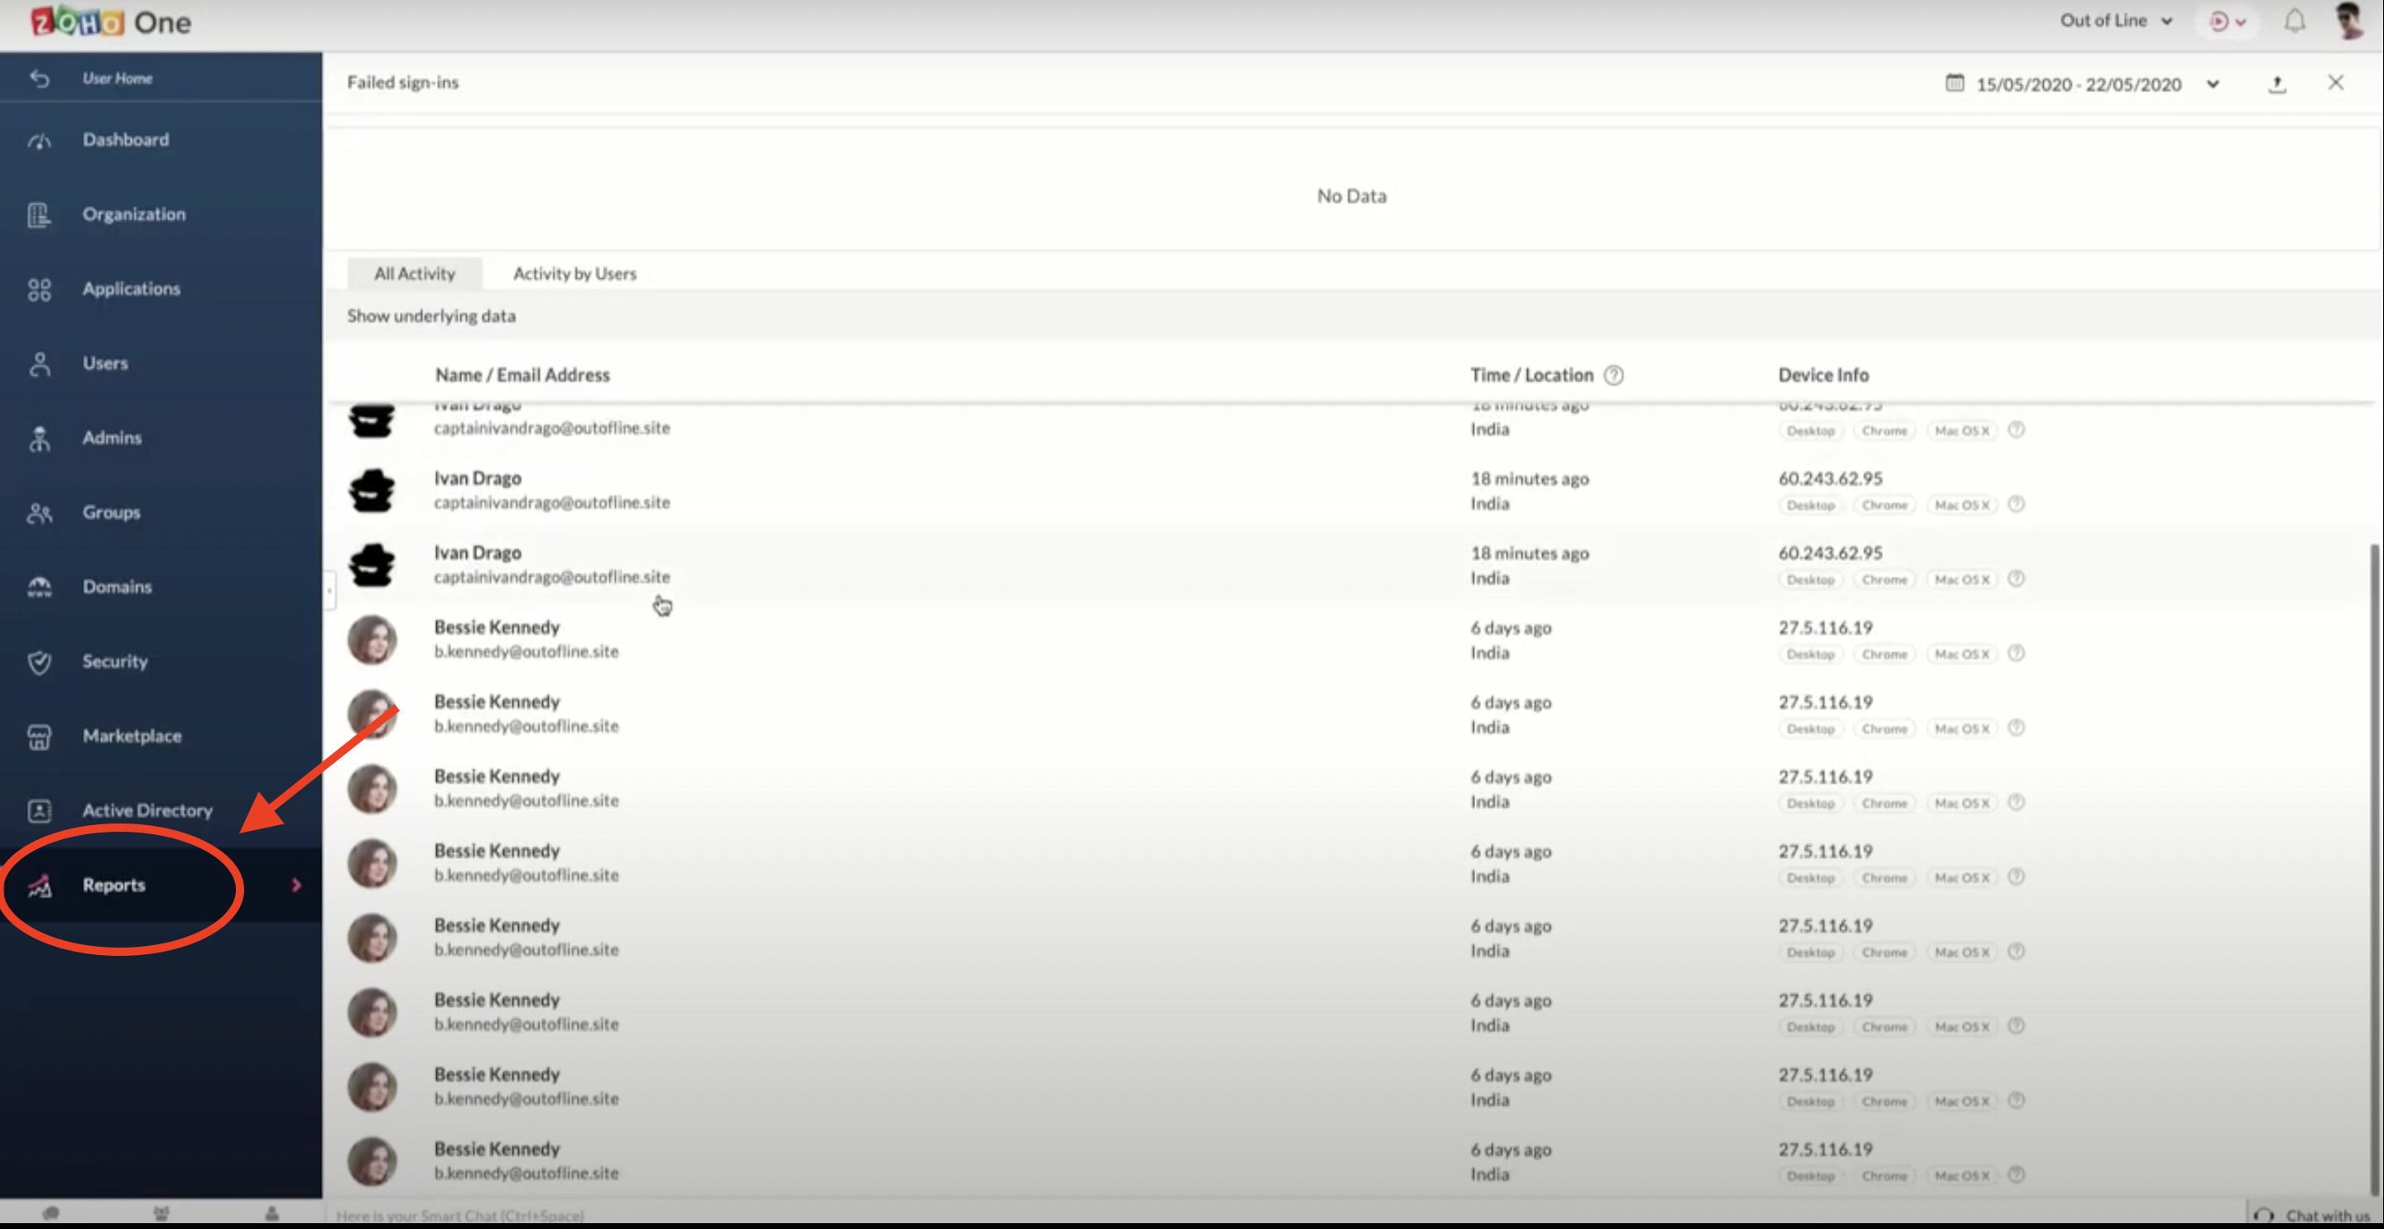The image size is (2384, 1229).
Task: Click the single person icon in bottom bar
Action: pyautogui.click(x=272, y=1213)
